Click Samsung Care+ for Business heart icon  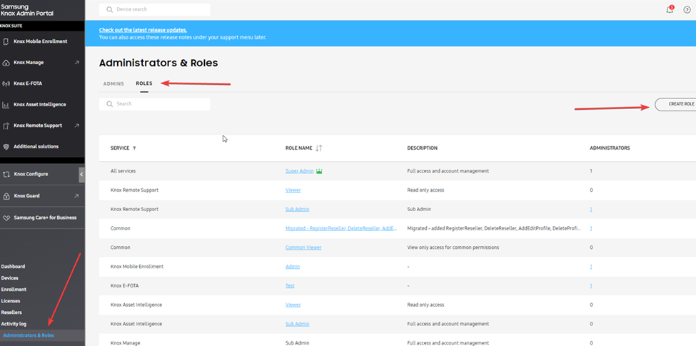click(6, 218)
